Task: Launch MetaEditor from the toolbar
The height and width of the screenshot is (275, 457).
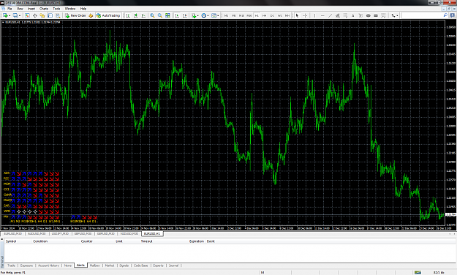Action: (91, 15)
